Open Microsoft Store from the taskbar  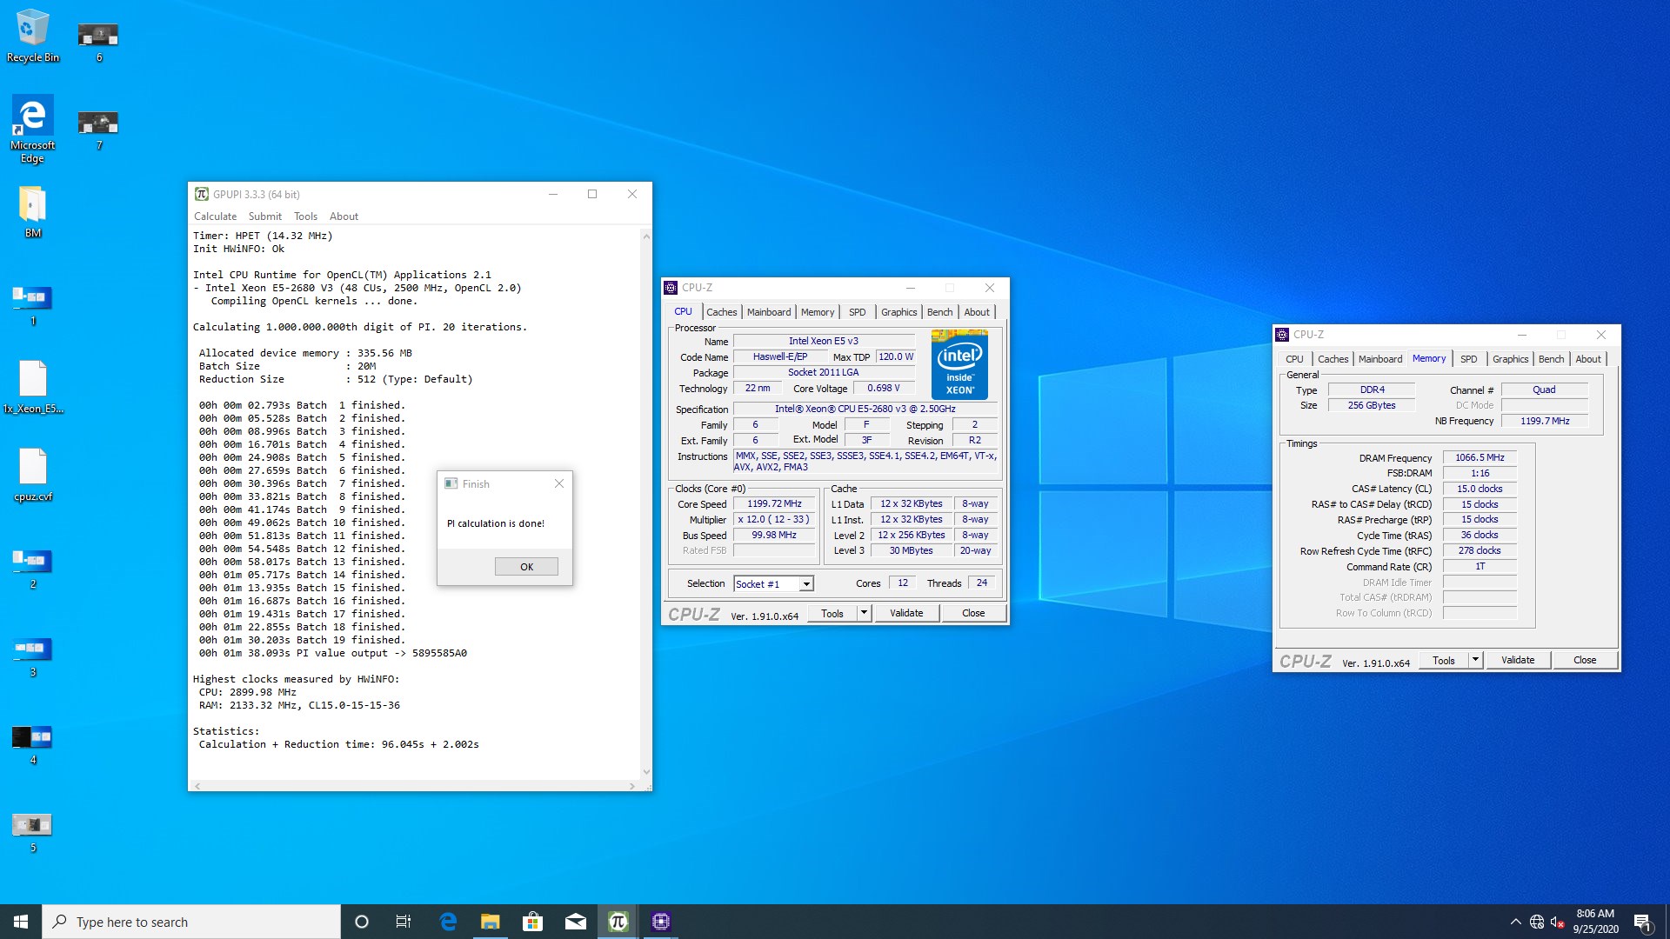point(532,922)
